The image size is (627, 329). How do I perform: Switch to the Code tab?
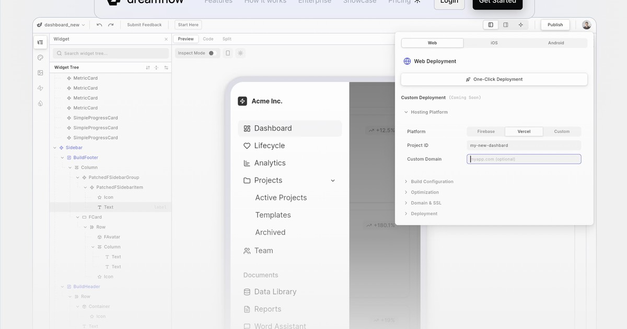[208, 39]
